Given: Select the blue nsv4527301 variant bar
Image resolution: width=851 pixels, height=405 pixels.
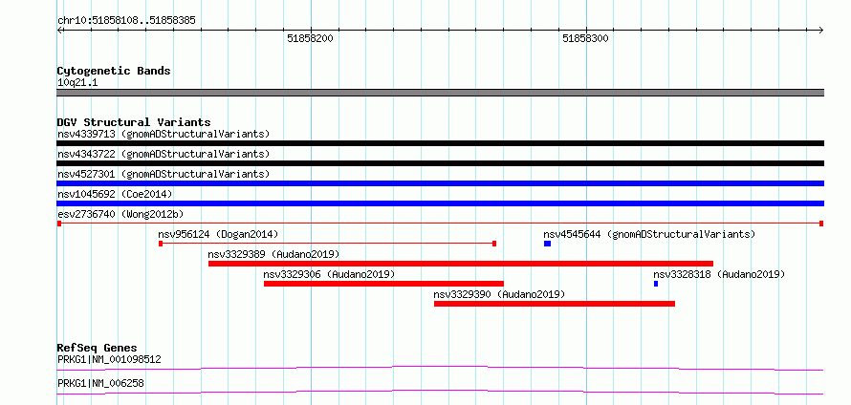Looking at the screenshot, I should [x=440, y=183].
